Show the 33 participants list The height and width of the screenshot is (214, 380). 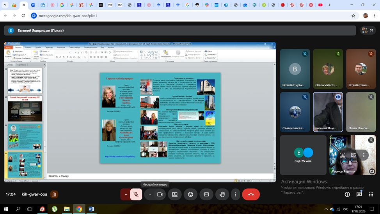pyautogui.click(x=368, y=30)
